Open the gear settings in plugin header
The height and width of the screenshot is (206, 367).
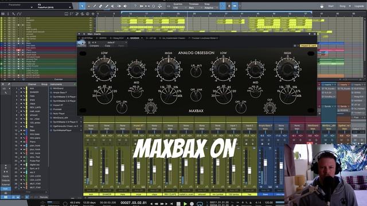tap(295, 46)
